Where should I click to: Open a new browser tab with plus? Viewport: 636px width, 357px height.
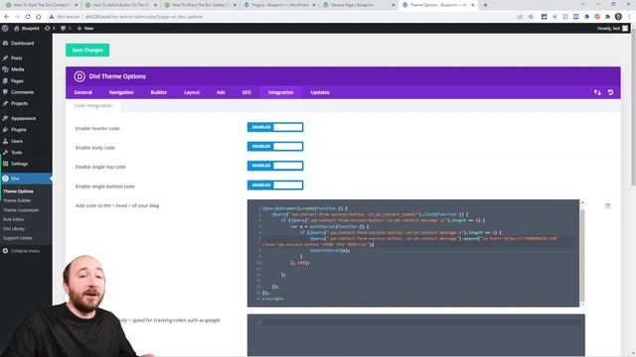click(485, 5)
